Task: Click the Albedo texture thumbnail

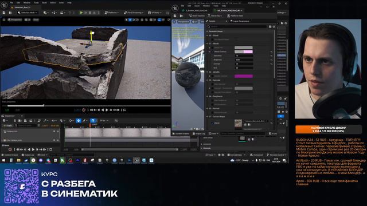Action: (x=239, y=124)
